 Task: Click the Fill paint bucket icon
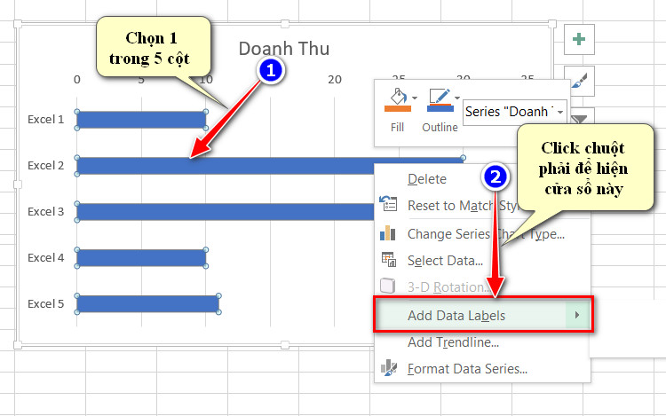398,96
